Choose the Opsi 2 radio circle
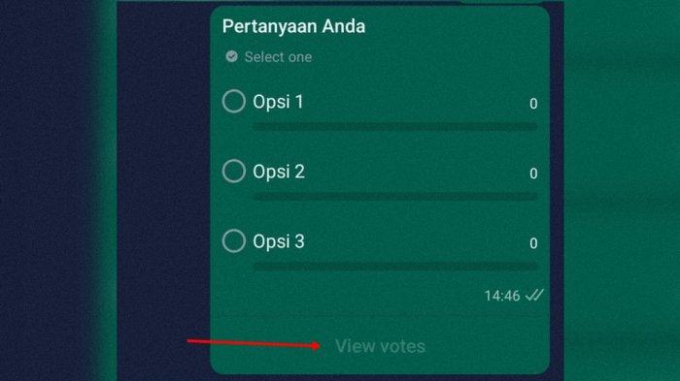This screenshot has width=680, height=381. coord(234,171)
